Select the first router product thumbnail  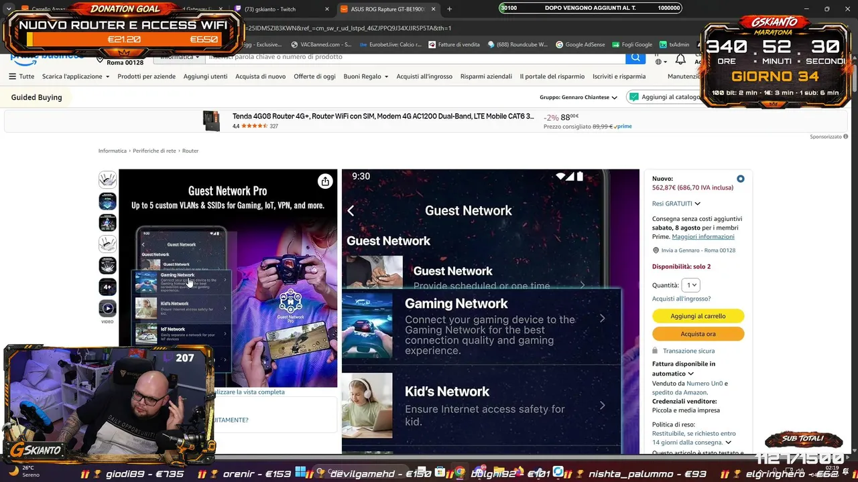[x=107, y=179]
